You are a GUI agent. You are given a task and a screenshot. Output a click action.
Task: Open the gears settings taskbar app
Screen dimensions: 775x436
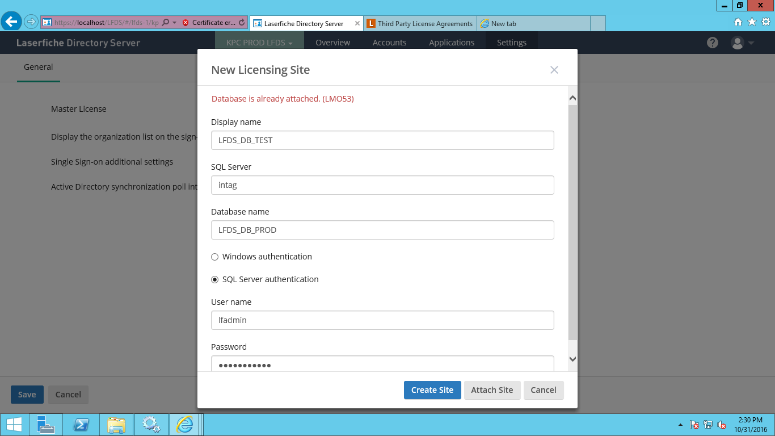pos(151,424)
